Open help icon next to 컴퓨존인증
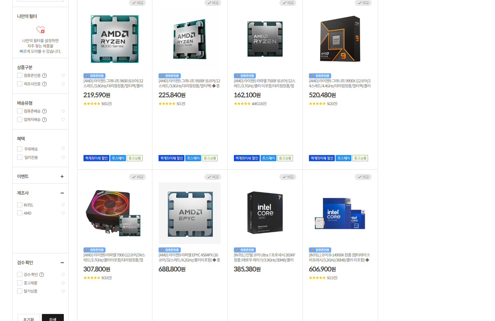Screen dimensions: 495x321 (x=44, y=76)
